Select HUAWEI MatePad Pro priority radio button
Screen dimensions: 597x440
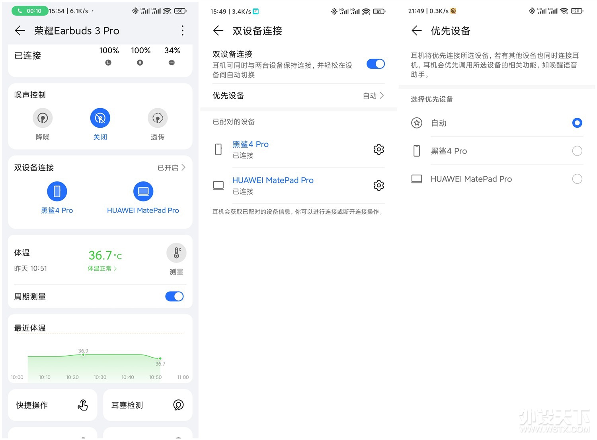(x=577, y=179)
